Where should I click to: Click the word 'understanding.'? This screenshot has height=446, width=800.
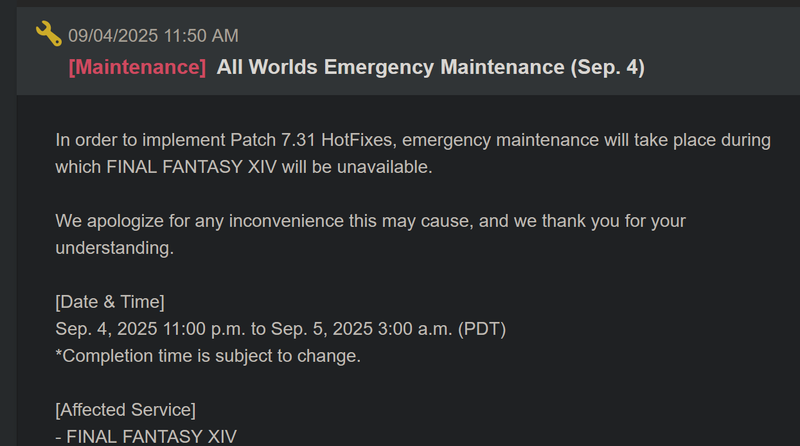[x=114, y=248]
